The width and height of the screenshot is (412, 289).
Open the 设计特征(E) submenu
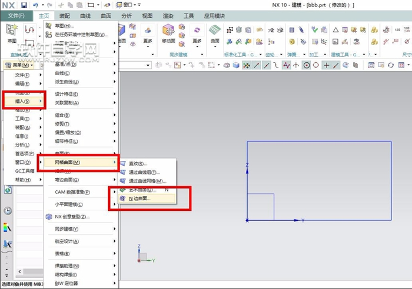81,94
